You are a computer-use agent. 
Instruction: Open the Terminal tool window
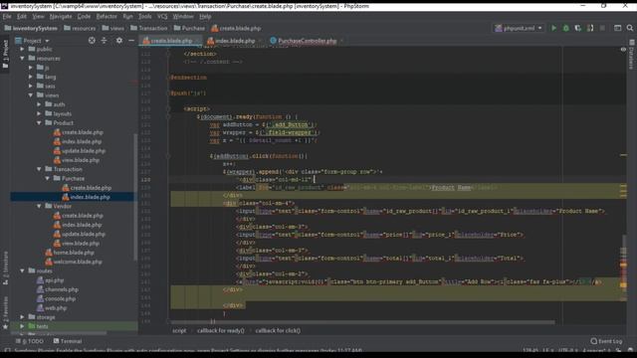68,341
